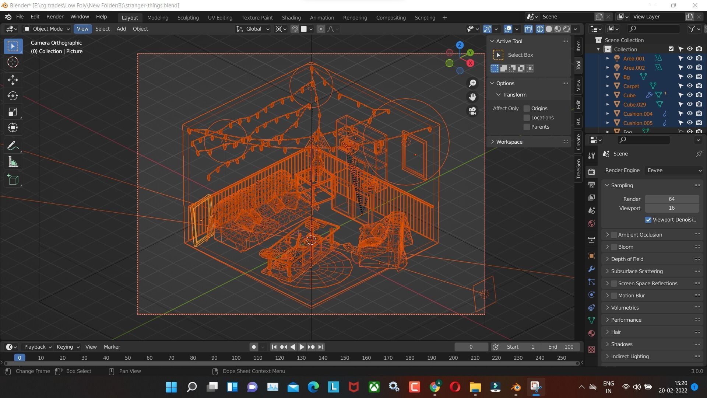The height and width of the screenshot is (398, 707).
Task: Enable Affect Only Origins checkbox
Action: pos(527,108)
